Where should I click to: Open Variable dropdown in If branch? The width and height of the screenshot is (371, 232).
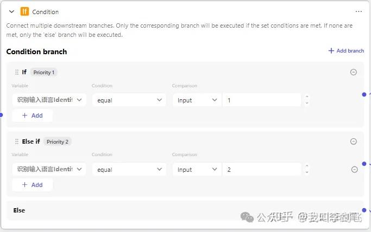click(49, 100)
